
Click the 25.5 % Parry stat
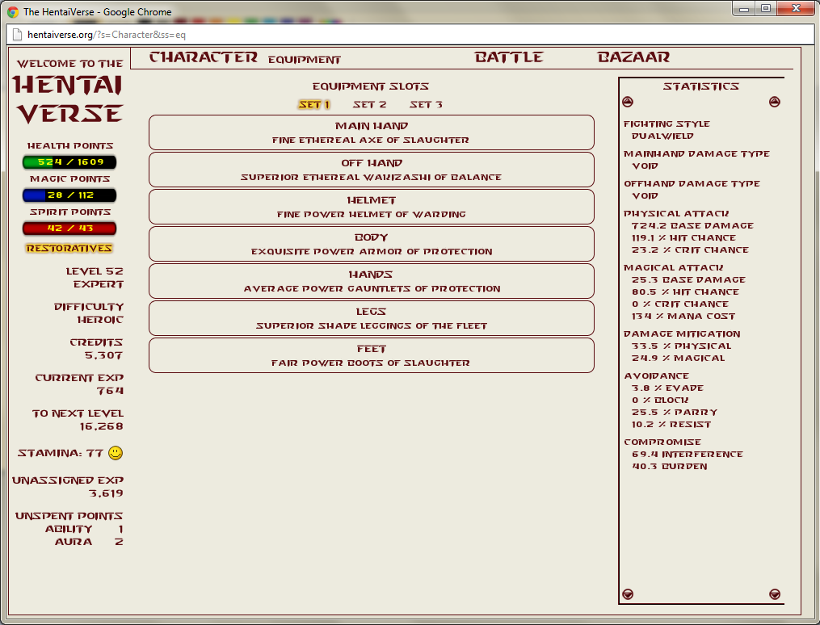pyautogui.click(x=675, y=413)
